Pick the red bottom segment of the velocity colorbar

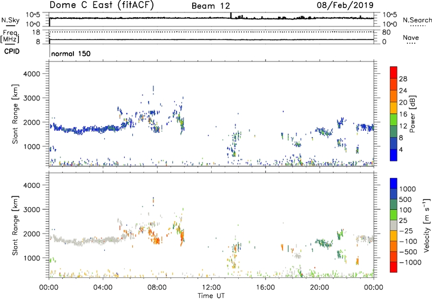[394, 267]
